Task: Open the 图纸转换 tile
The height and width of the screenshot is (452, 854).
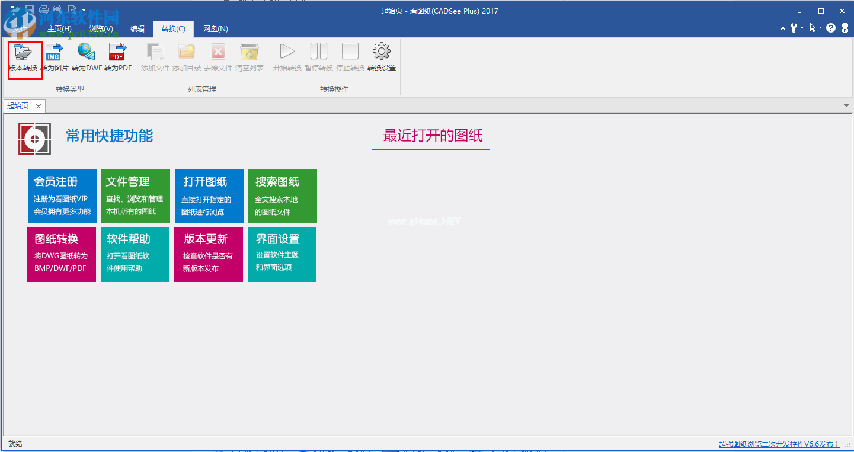Action: 62,255
